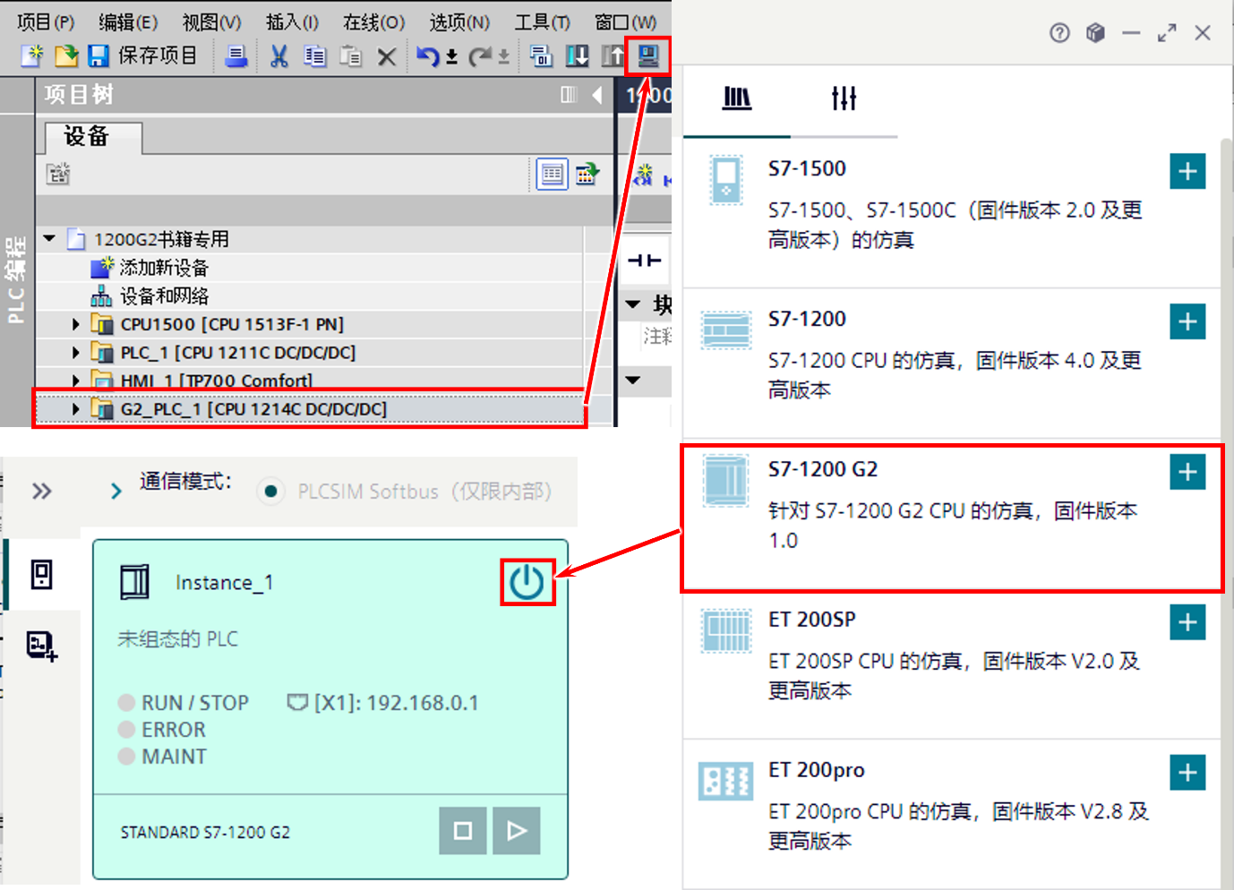Open the 在线(O) menu
This screenshot has height=890, width=1234.
[x=373, y=21]
